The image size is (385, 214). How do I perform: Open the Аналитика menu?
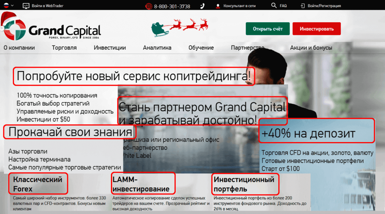157,48
